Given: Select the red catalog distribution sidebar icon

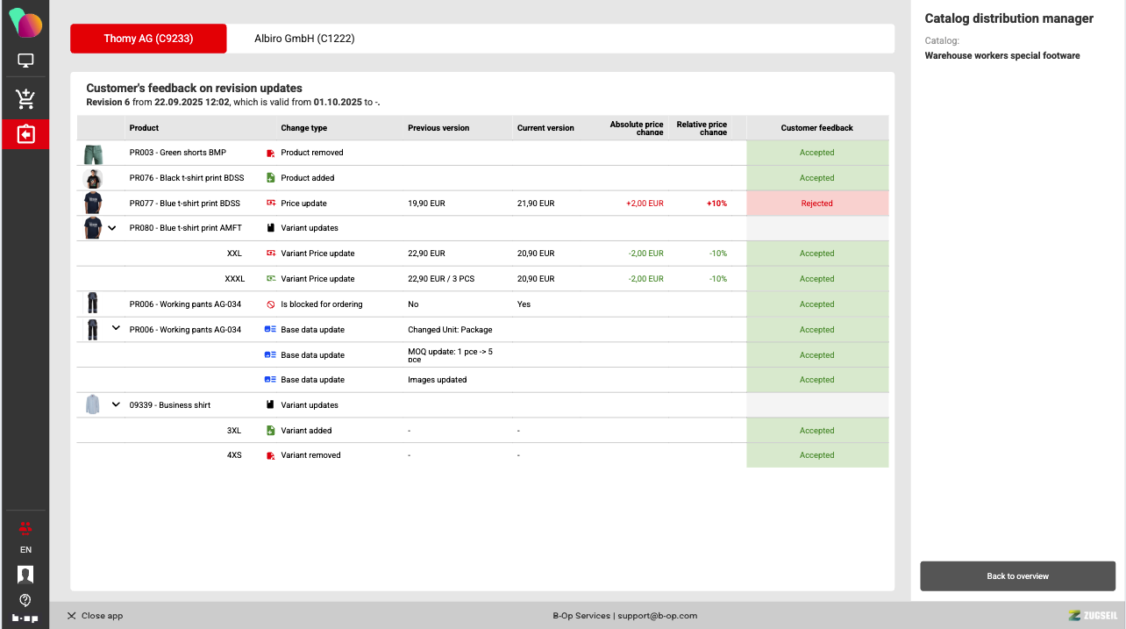Looking at the screenshot, I should (25, 134).
